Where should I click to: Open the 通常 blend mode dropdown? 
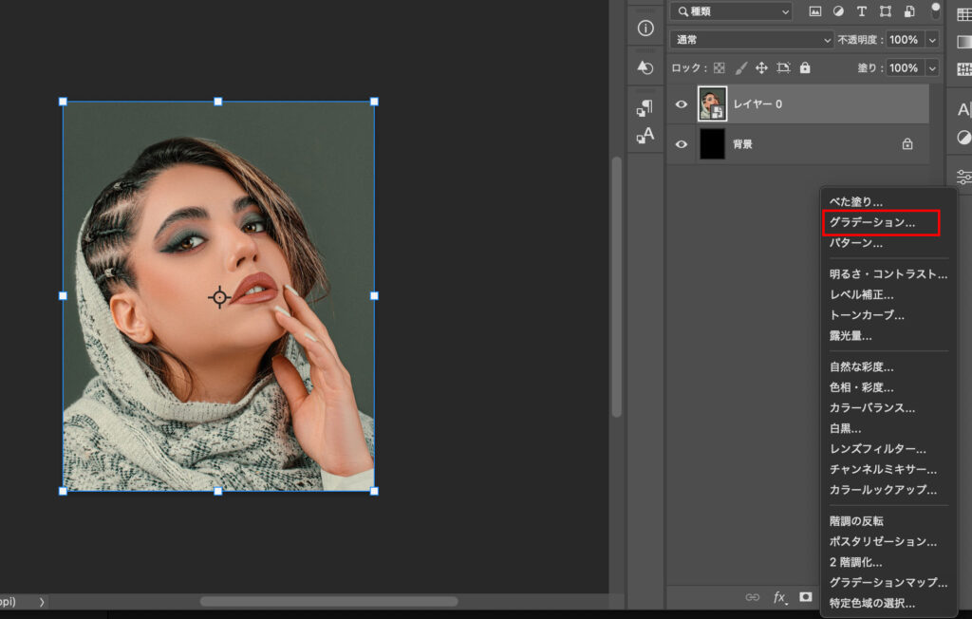pos(751,40)
